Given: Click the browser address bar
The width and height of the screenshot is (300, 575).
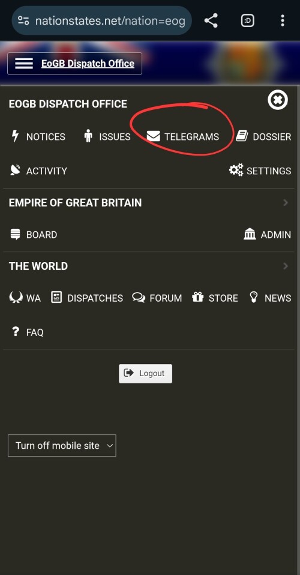Looking at the screenshot, I should [x=102, y=20].
